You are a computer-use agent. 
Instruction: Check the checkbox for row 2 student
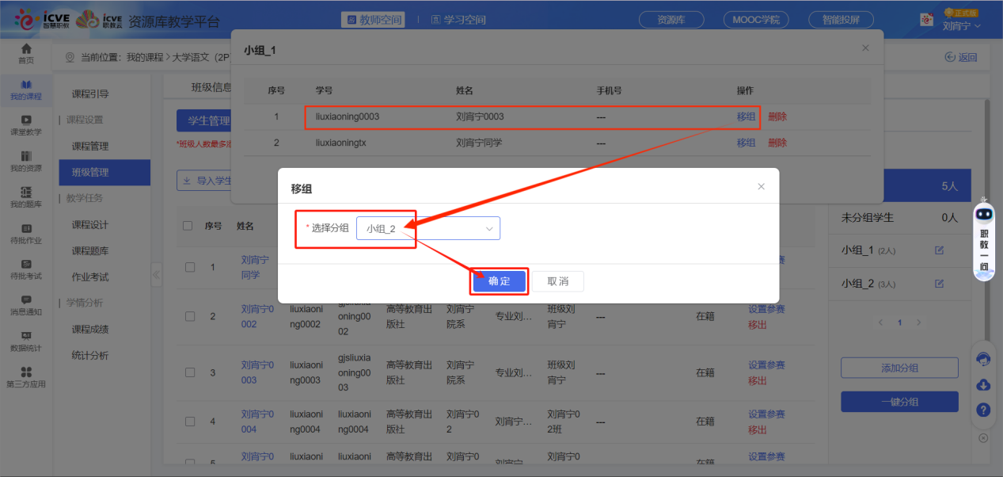point(190,316)
